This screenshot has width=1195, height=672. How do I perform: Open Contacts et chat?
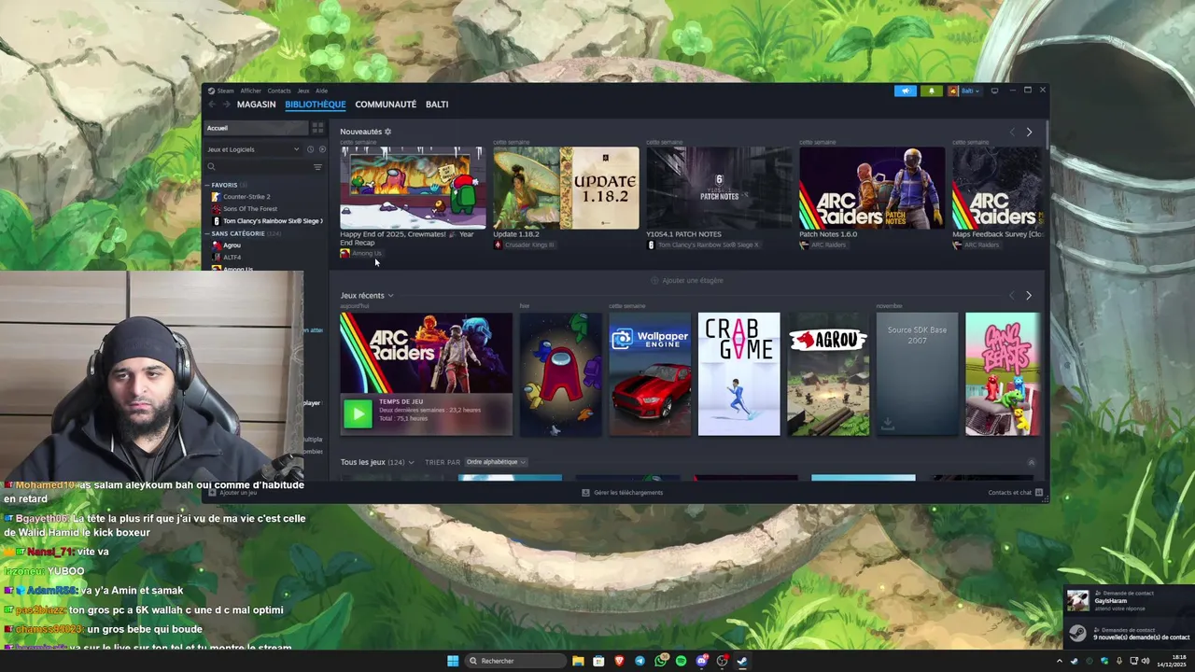click(x=1015, y=493)
